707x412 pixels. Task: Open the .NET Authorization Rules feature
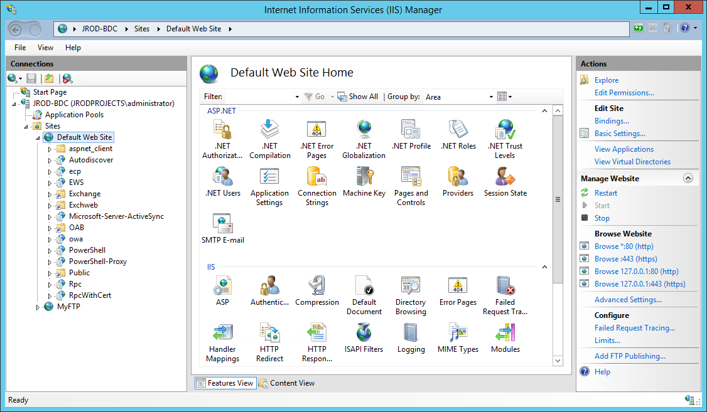[x=222, y=139]
